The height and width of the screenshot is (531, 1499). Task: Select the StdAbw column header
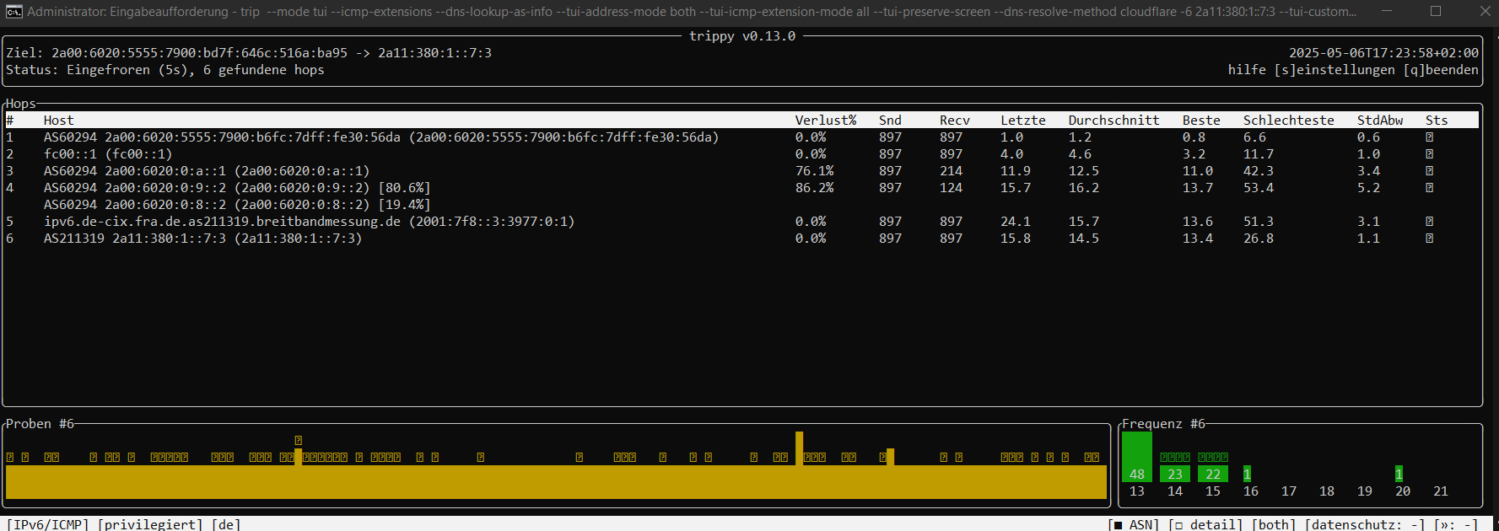pos(1380,121)
